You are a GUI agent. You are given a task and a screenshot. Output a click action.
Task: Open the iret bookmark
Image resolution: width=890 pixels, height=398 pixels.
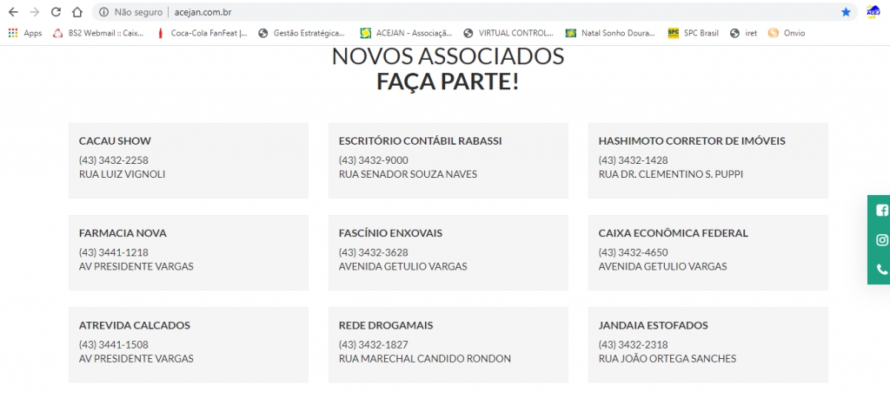click(x=744, y=34)
